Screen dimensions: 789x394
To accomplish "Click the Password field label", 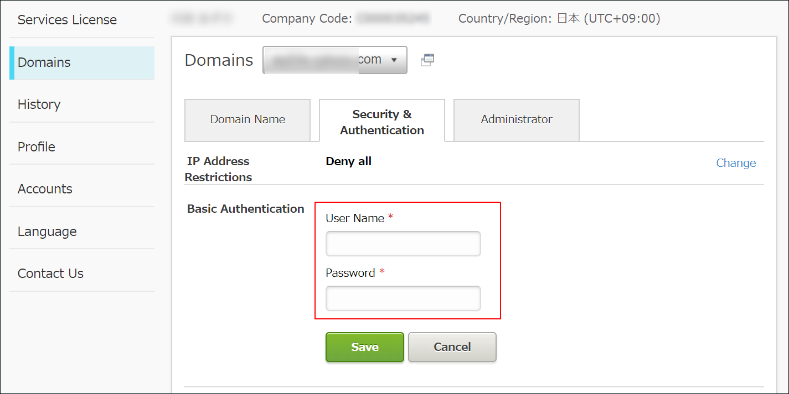I will 350,273.
